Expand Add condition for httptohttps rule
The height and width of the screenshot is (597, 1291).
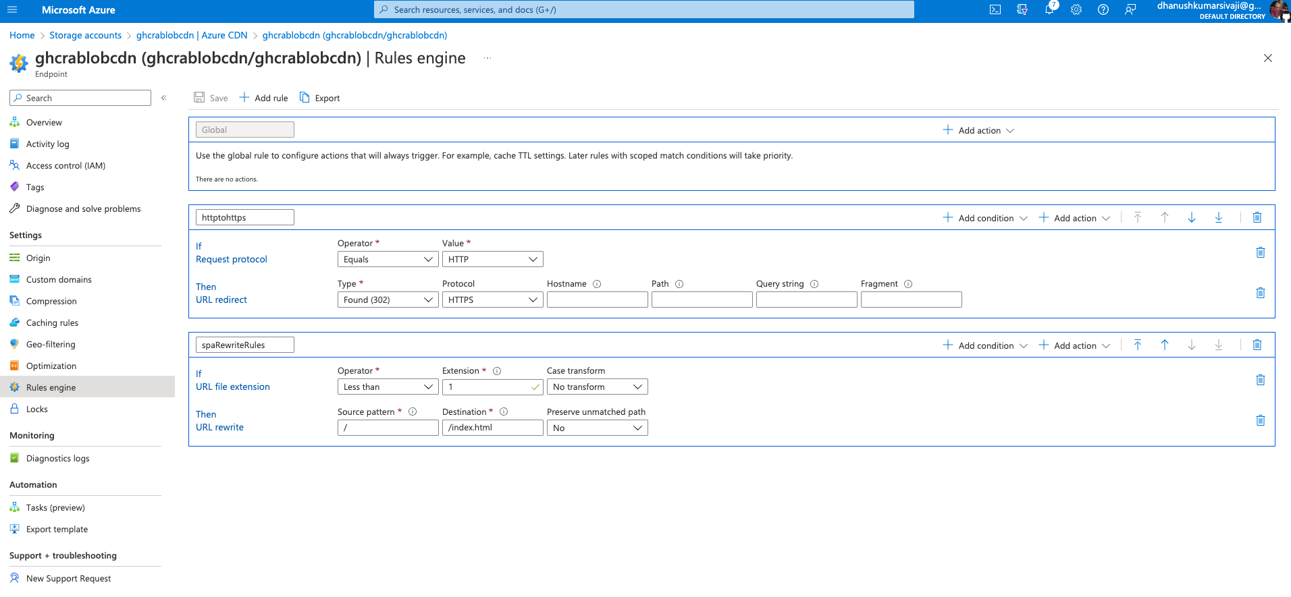click(985, 218)
